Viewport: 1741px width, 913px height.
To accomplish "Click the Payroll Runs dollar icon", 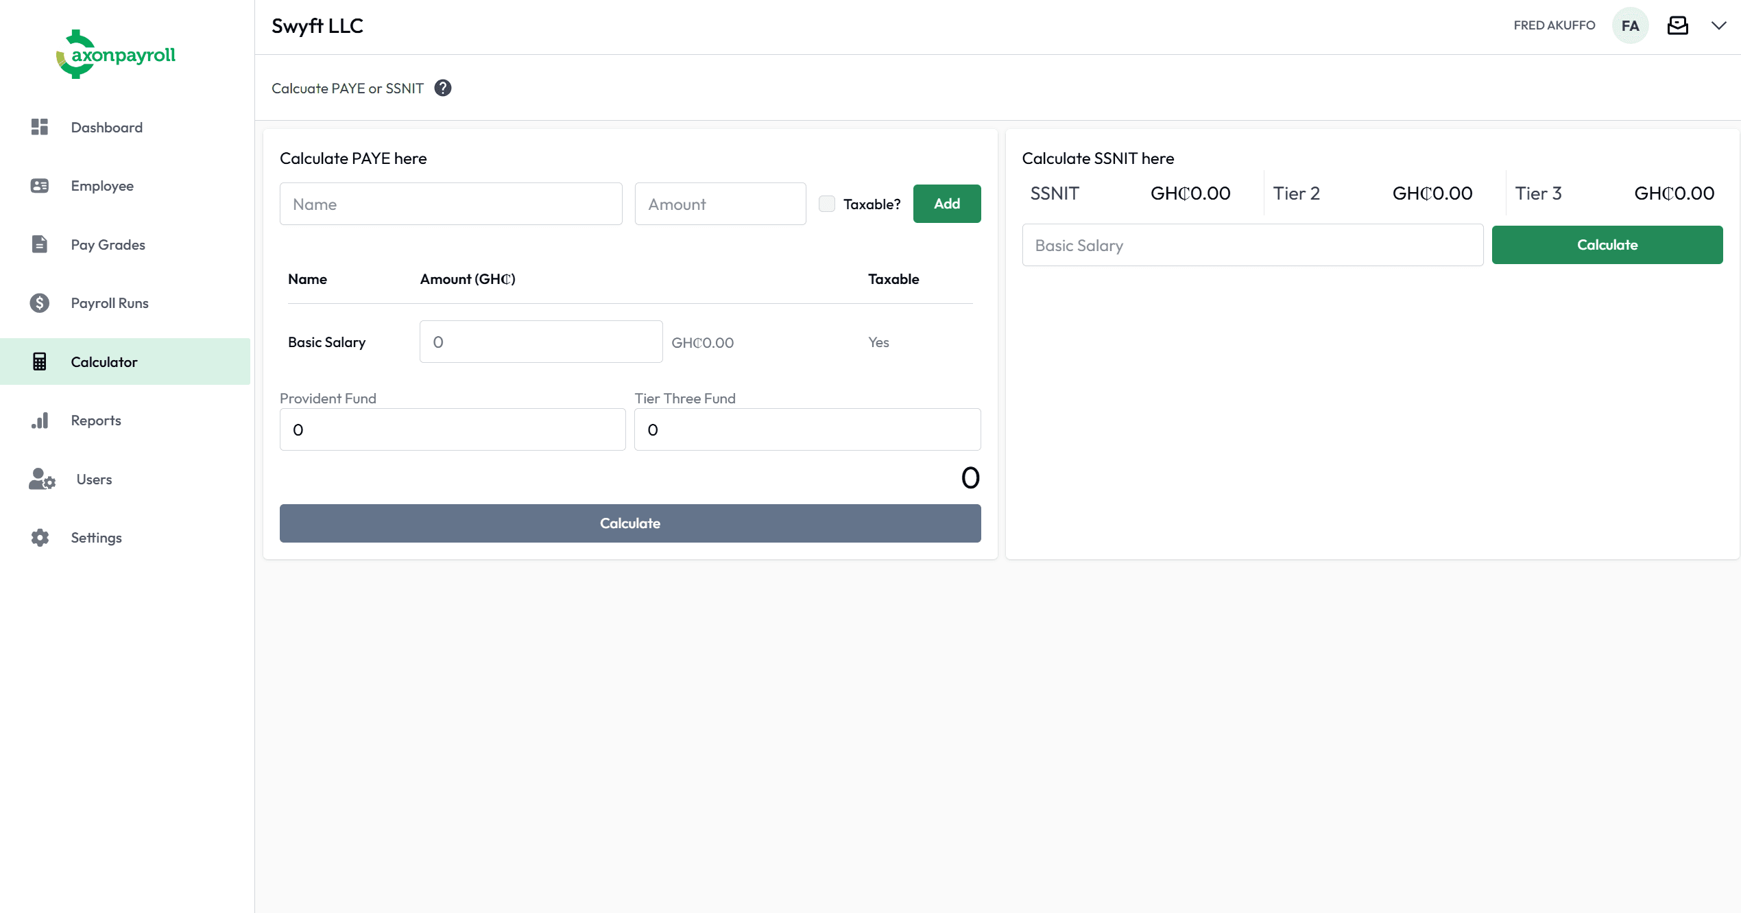I will click(40, 303).
